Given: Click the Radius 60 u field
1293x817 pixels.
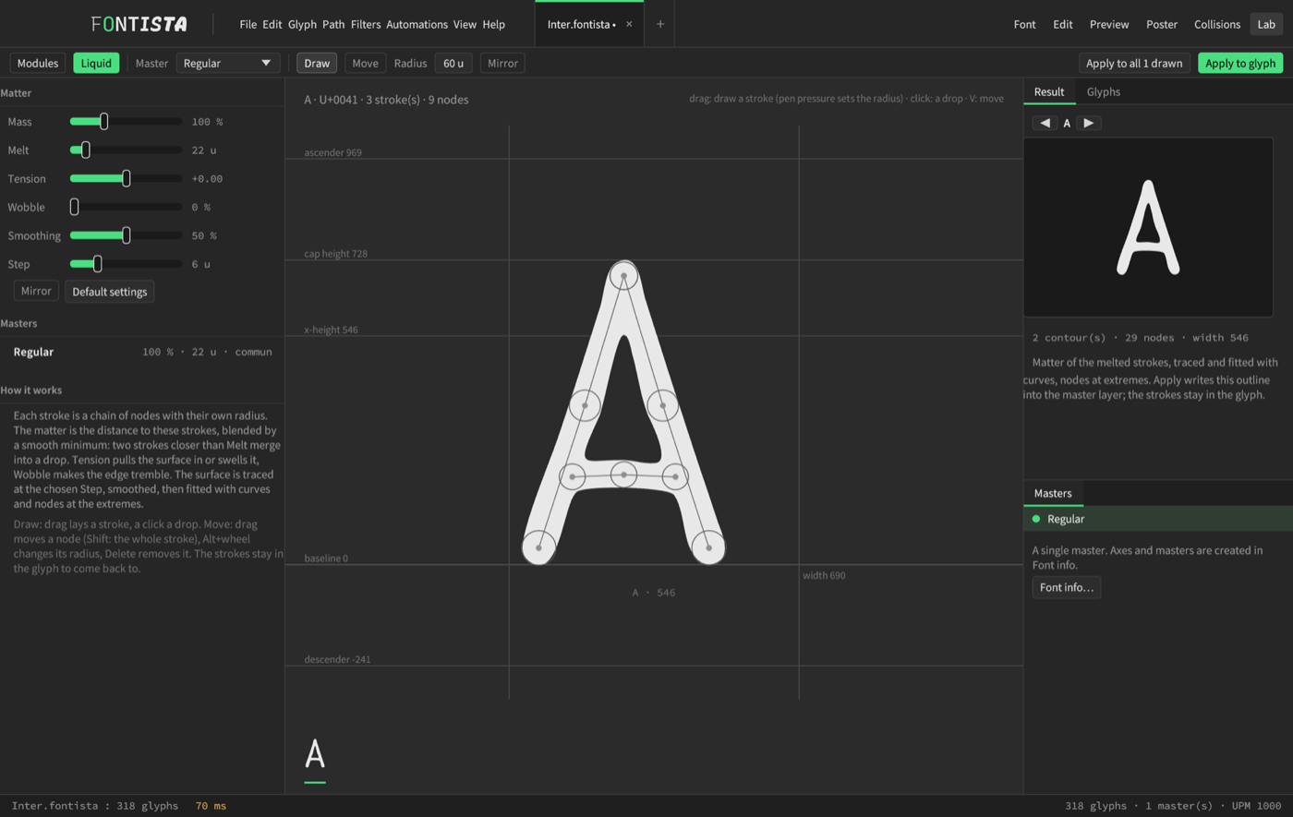Looking at the screenshot, I should pyautogui.click(x=453, y=63).
